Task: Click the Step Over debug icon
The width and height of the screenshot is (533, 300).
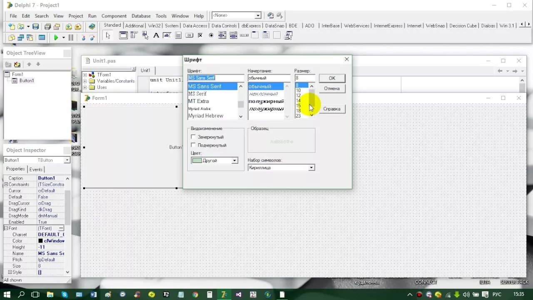Action: click(x=92, y=37)
